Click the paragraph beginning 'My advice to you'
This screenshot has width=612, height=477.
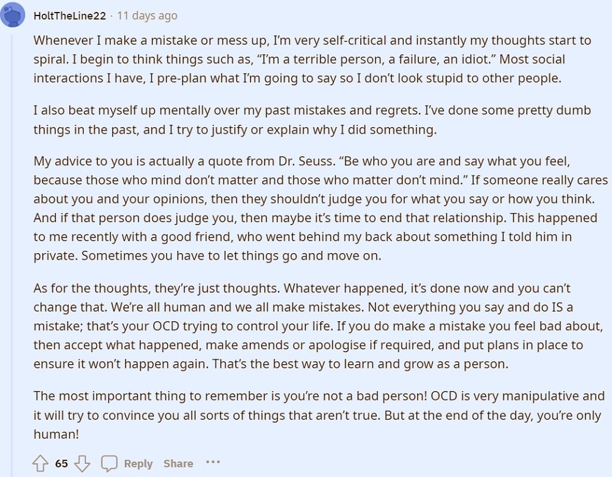[321, 208]
